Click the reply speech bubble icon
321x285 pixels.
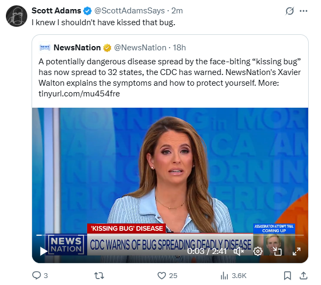(x=36, y=275)
